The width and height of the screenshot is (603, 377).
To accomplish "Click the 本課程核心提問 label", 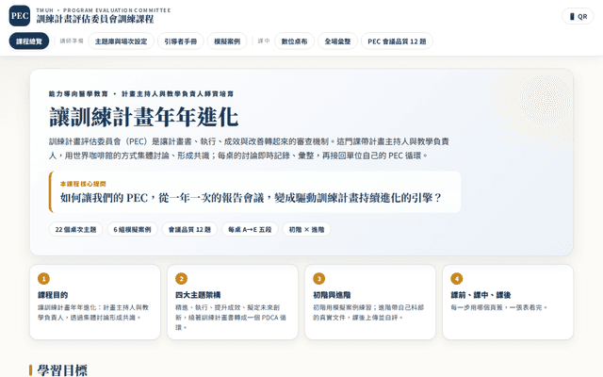I will coord(83,184).
